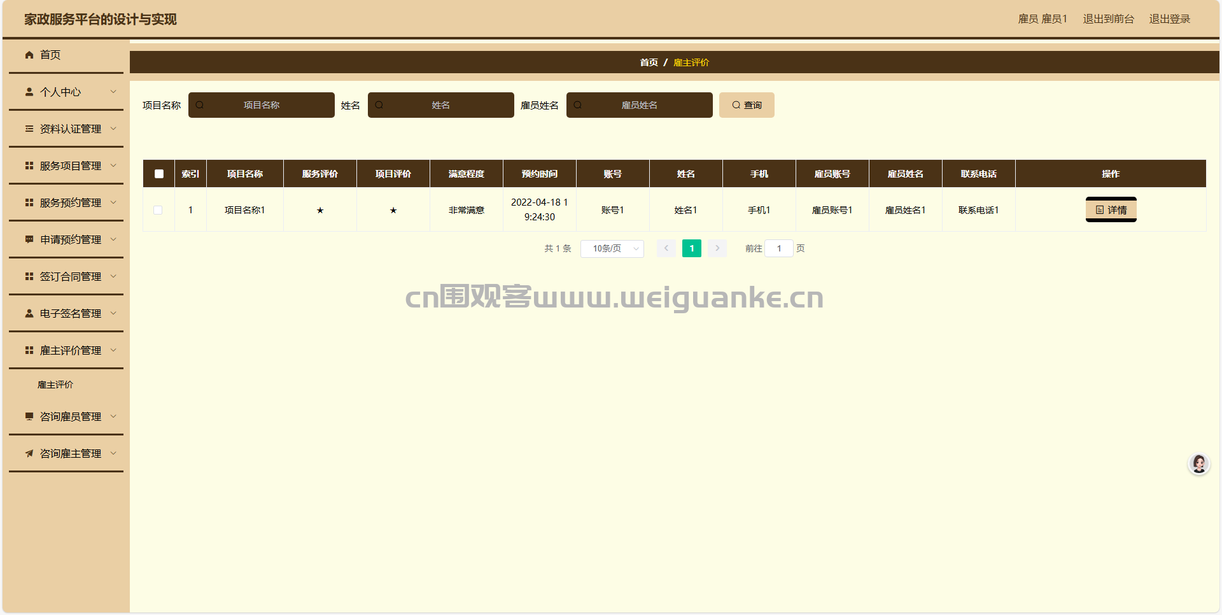1222x615 pixels.
Task: Open 详情 for 项目名称1 row
Action: click(1111, 210)
